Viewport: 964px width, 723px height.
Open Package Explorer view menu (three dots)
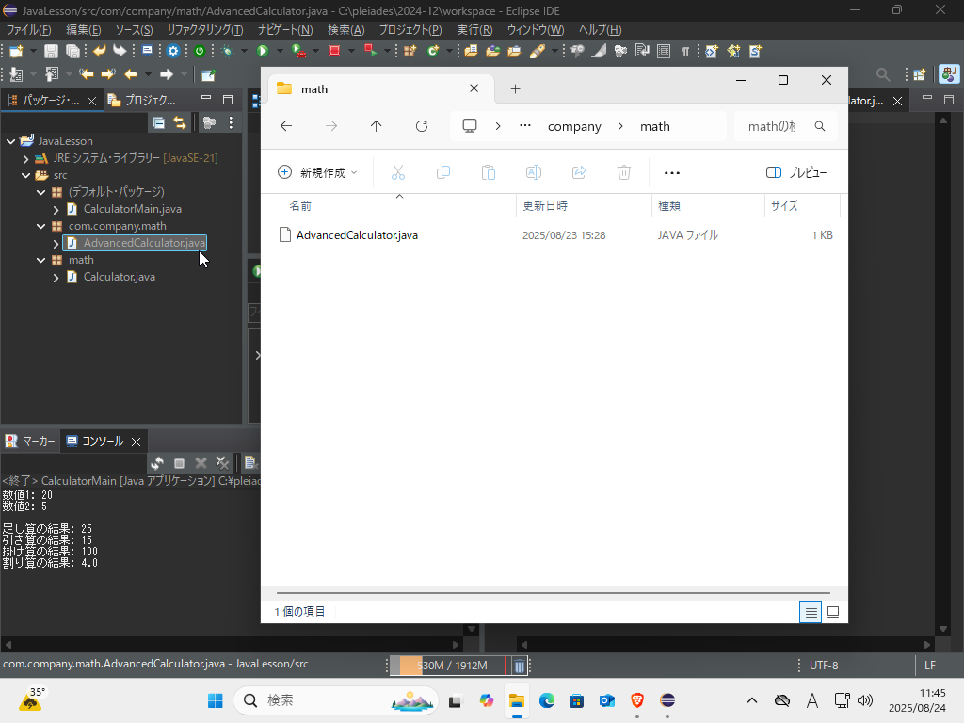(x=231, y=123)
